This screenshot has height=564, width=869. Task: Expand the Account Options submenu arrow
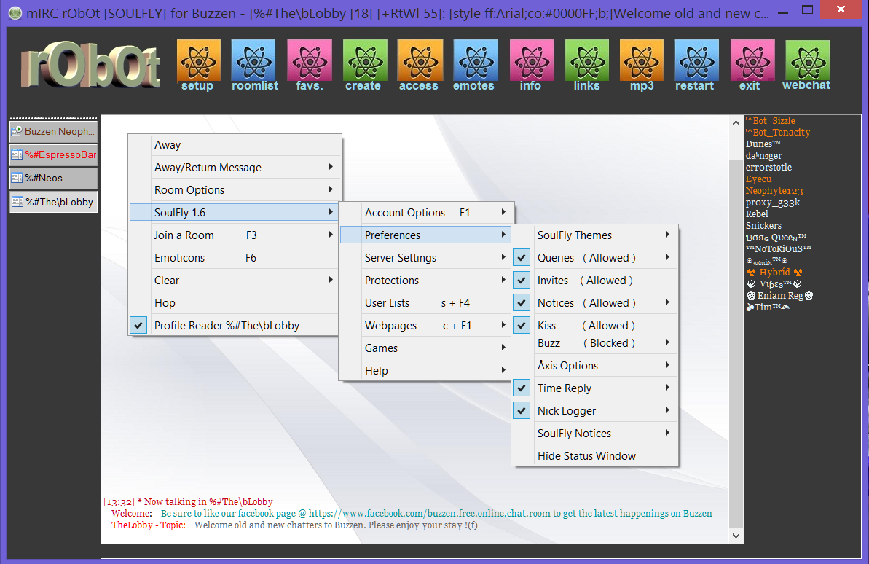pos(503,212)
